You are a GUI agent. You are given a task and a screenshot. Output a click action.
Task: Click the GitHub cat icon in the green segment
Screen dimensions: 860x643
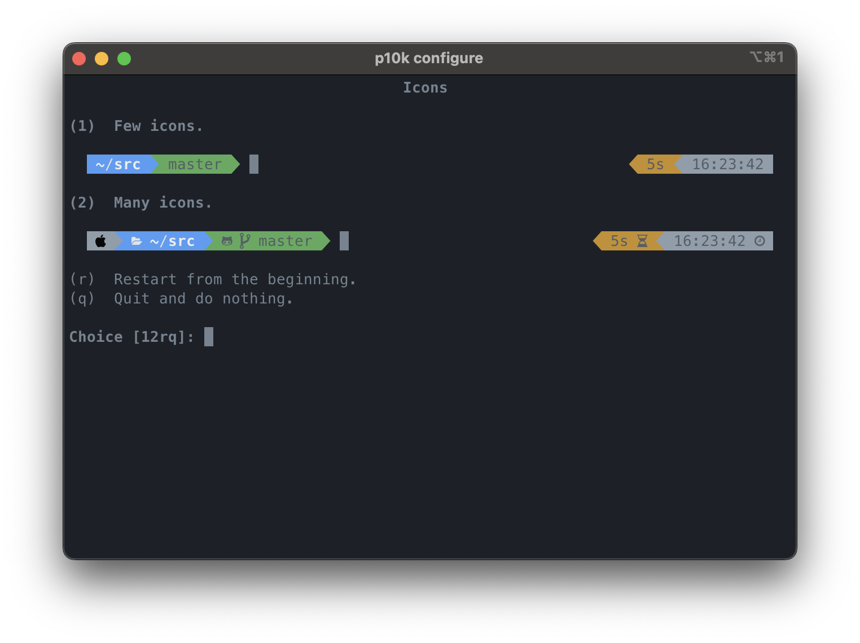pyautogui.click(x=227, y=241)
